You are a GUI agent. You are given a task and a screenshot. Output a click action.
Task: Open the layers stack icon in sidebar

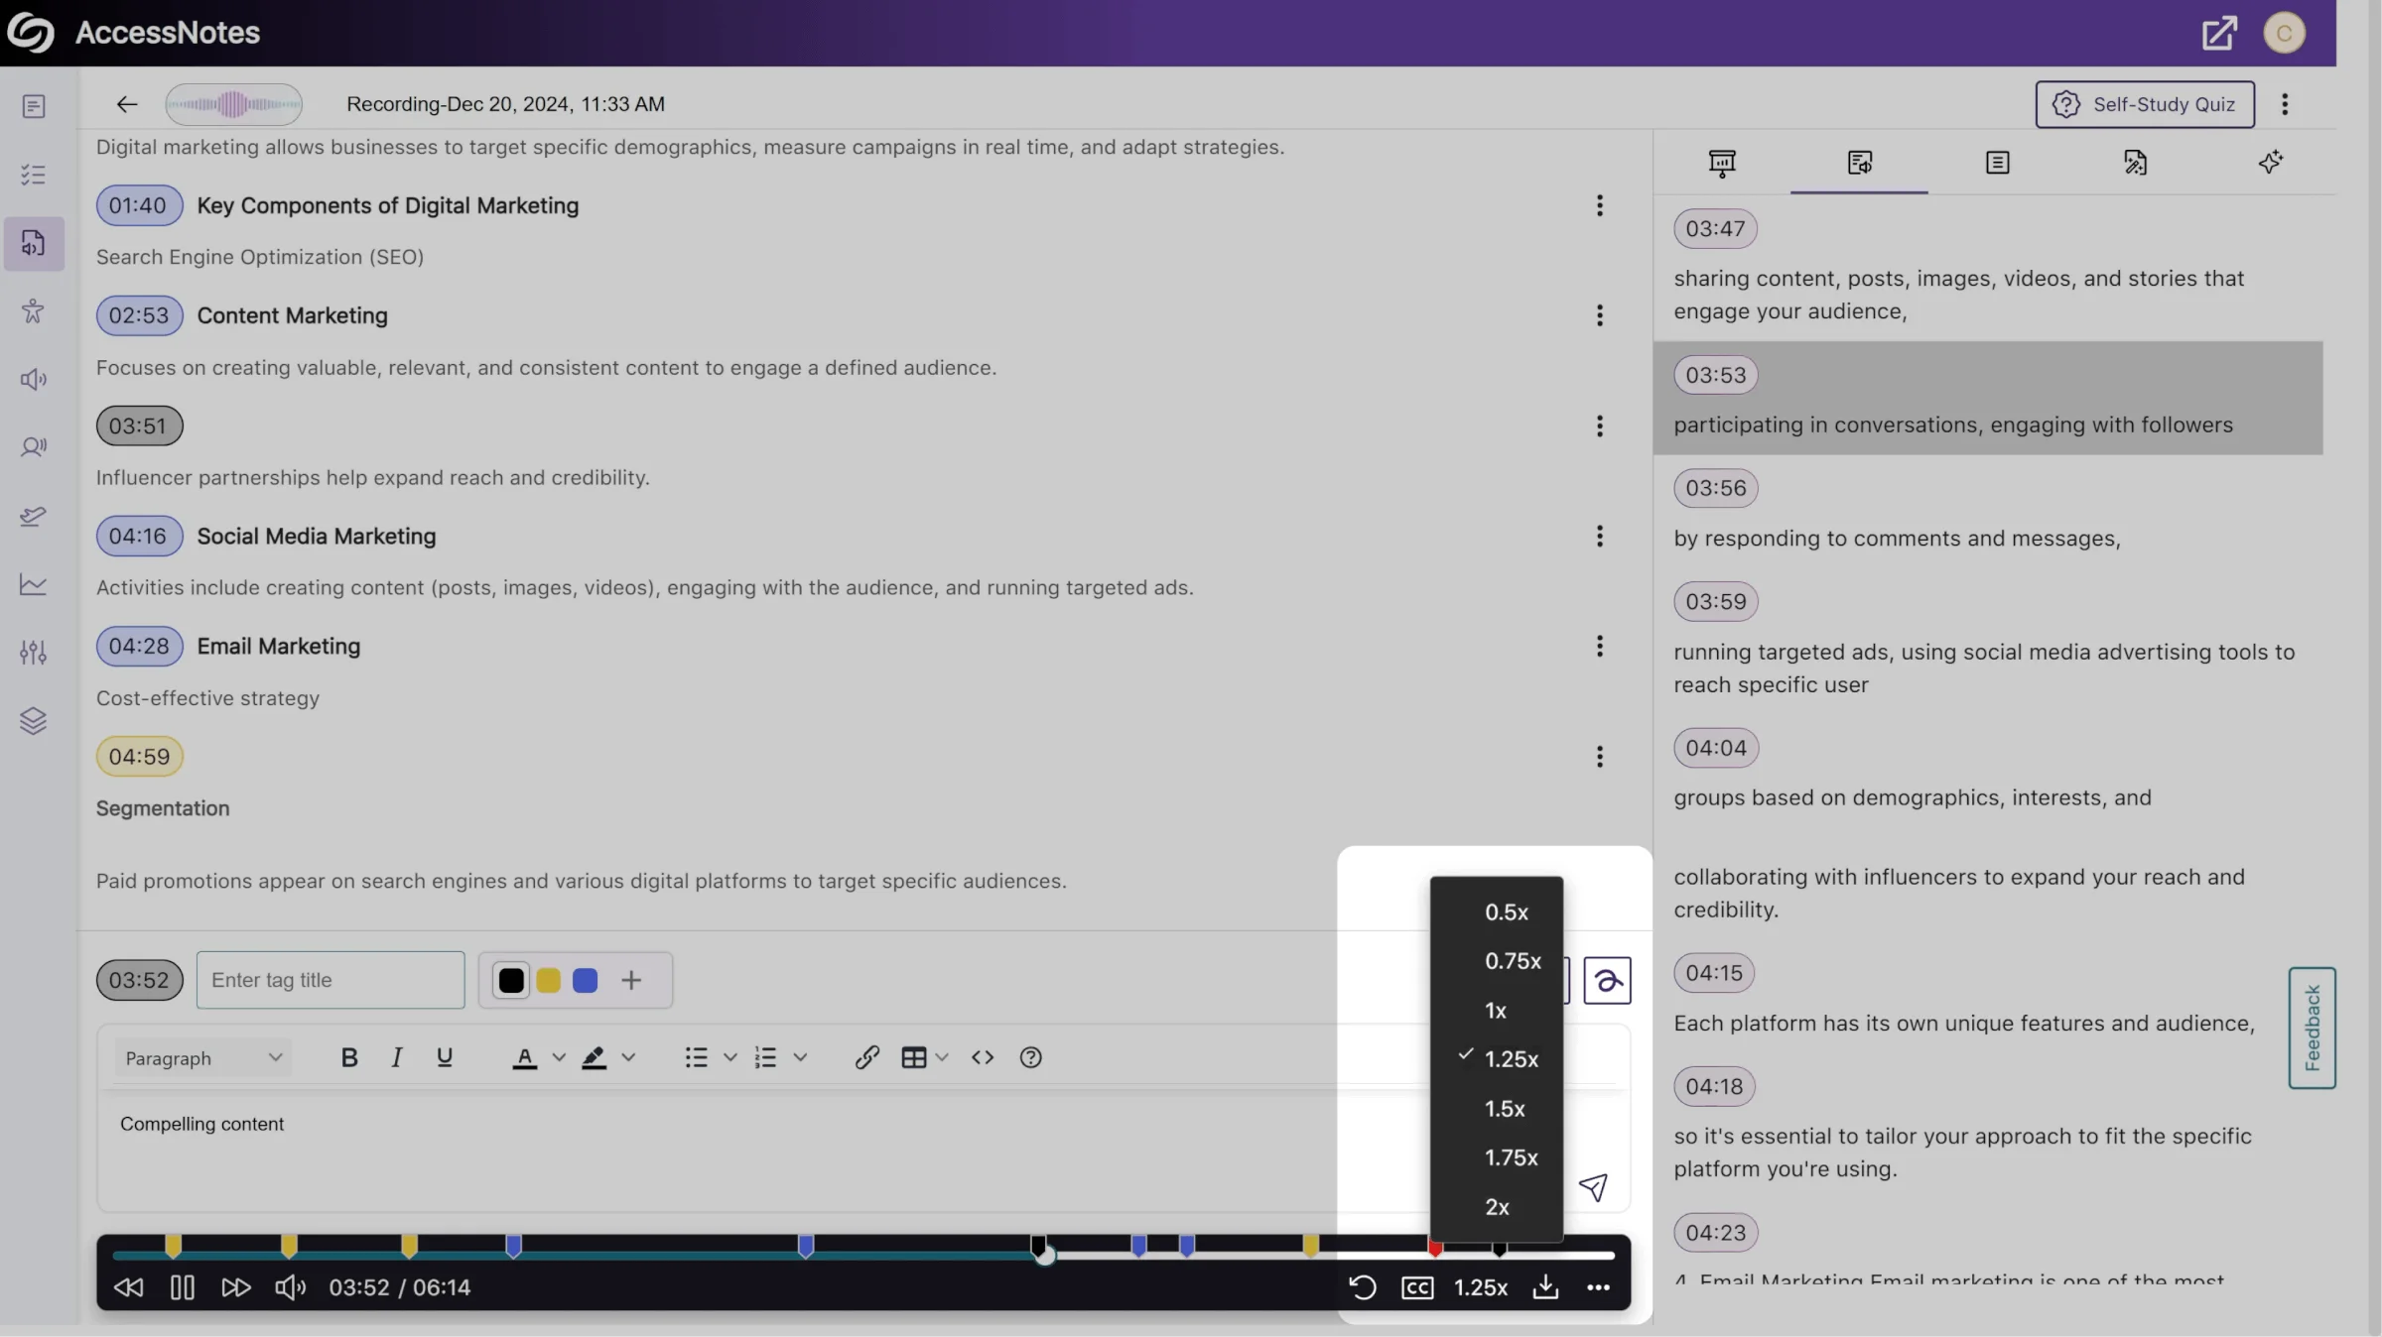34,721
